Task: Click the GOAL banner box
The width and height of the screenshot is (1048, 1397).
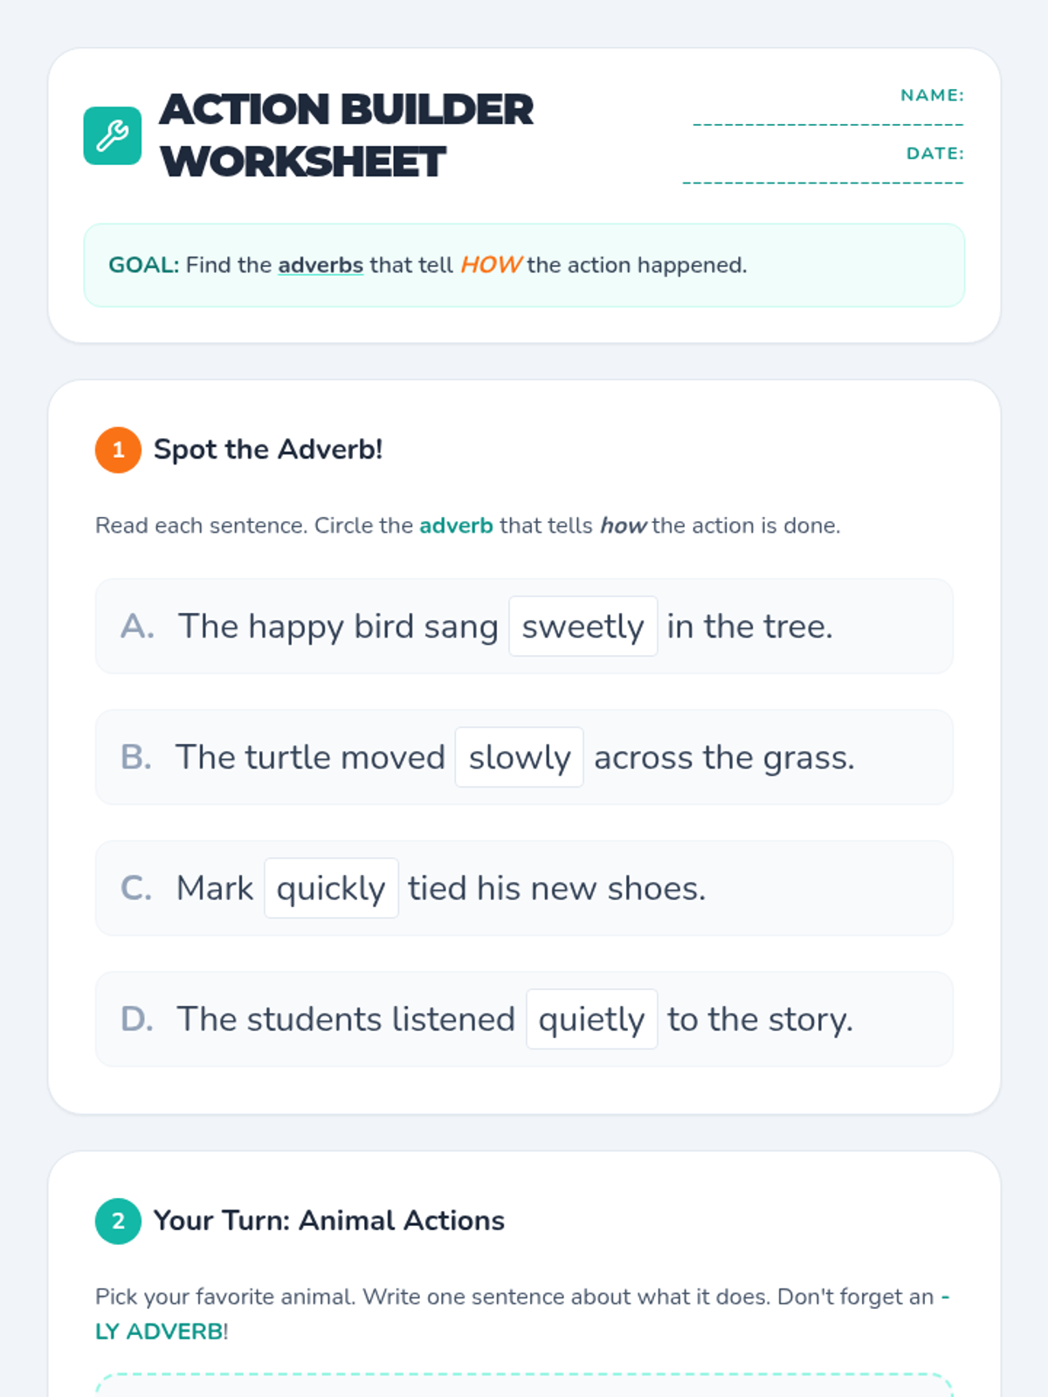Action: (524, 265)
